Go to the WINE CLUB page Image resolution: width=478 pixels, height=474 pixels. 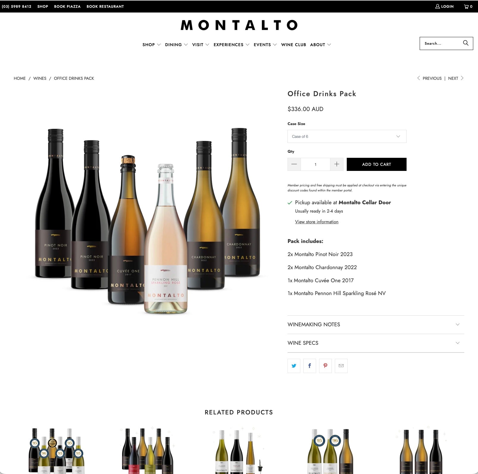click(x=293, y=45)
